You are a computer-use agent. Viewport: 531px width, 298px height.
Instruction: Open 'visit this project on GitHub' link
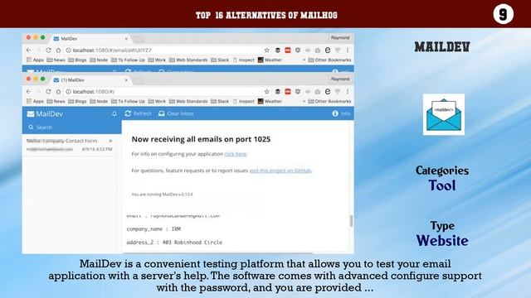click(280, 171)
